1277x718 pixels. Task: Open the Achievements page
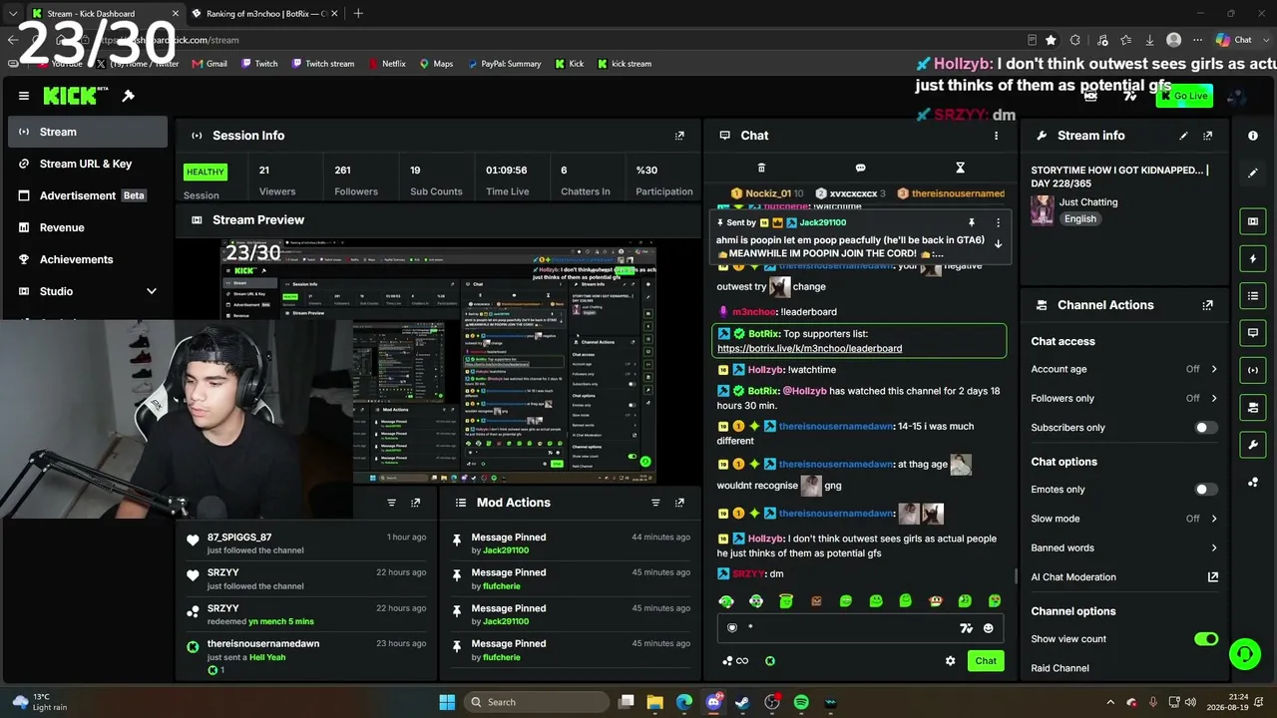(x=88, y=259)
